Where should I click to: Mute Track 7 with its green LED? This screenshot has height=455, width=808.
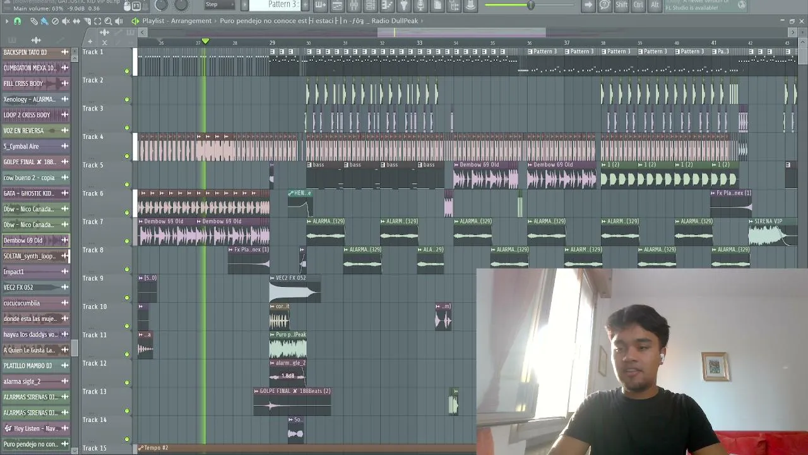pyautogui.click(x=127, y=241)
